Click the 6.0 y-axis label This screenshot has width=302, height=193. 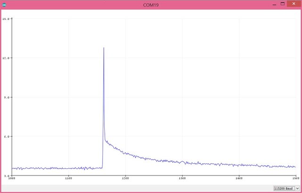(x=7, y=136)
